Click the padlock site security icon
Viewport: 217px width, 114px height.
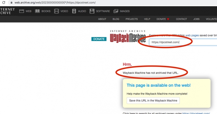point(11,3)
